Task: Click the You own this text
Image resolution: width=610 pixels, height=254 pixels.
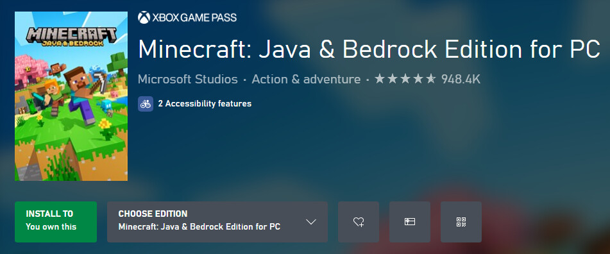Action: (x=51, y=227)
